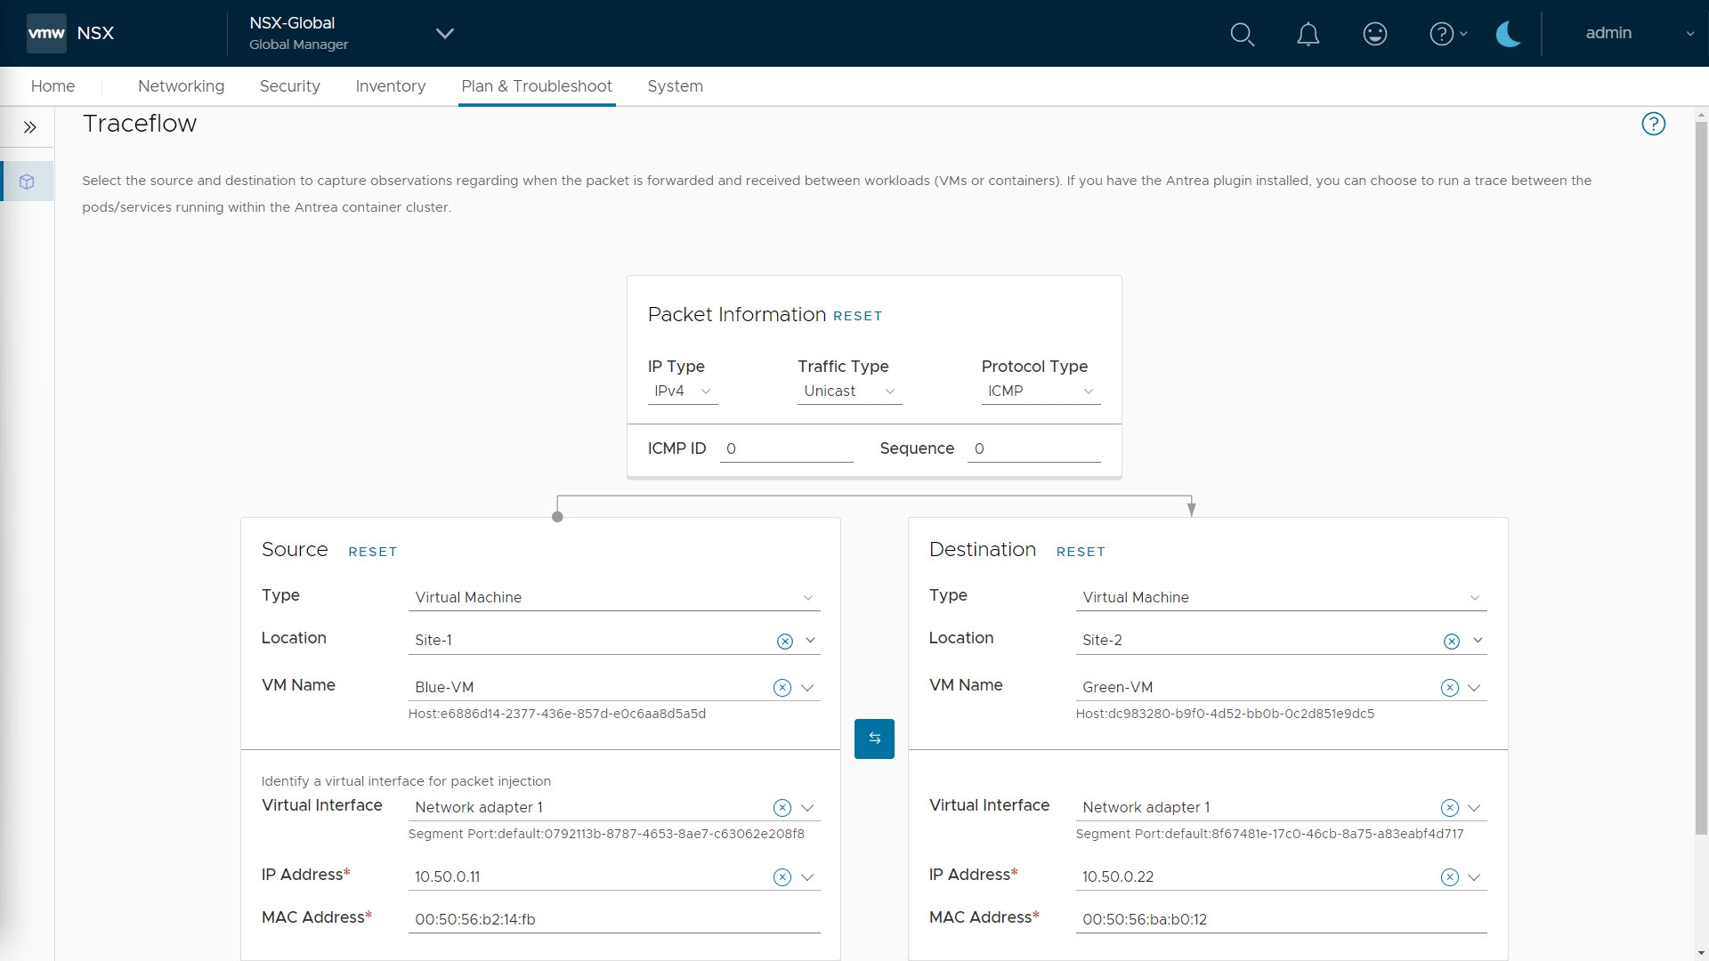Image resolution: width=1709 pixels, height=961 pixels.
Task: Open Traceflow page help icon
Action: click(1653, 124)
